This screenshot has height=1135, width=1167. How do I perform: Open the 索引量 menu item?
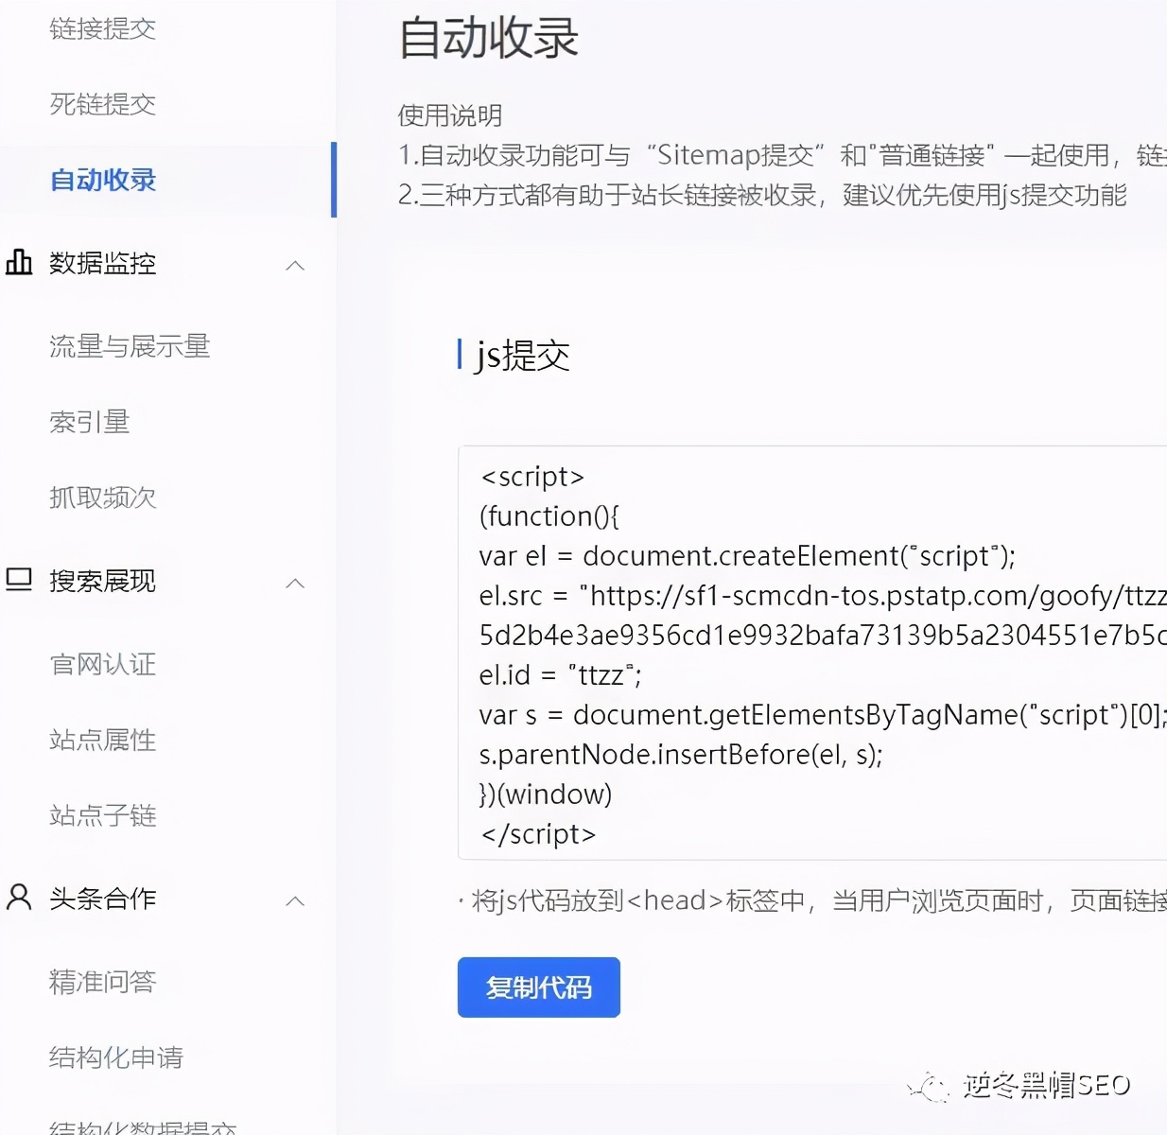89,422
